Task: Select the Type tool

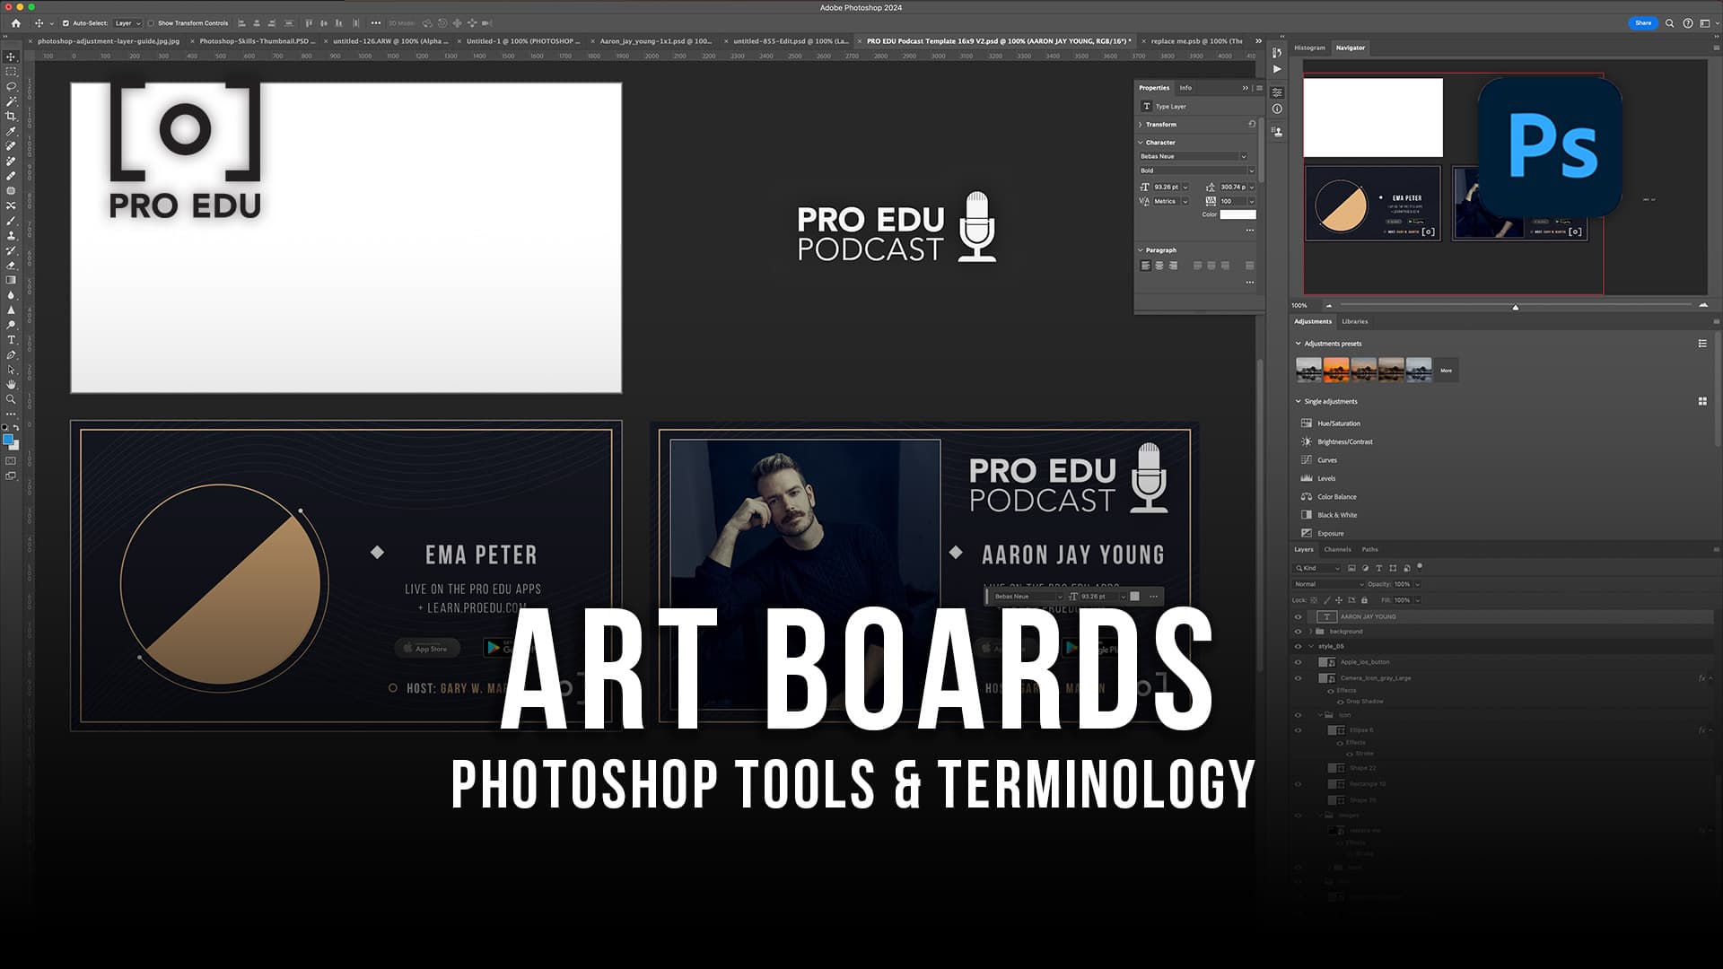Action: click(11, 340)
